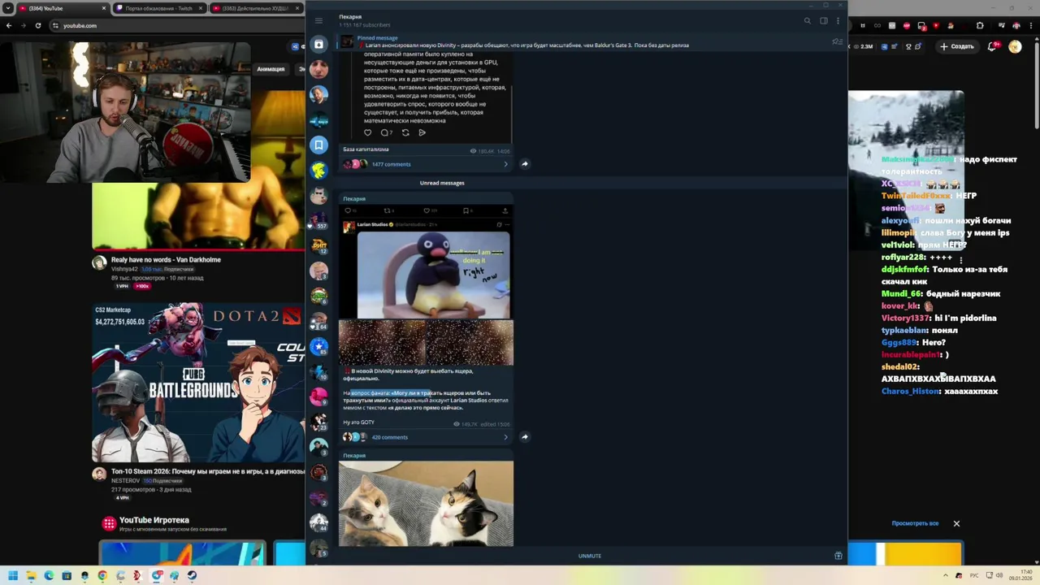Switch РУС keyboard language indicator

pyautogui.click(x=973, y=575)
